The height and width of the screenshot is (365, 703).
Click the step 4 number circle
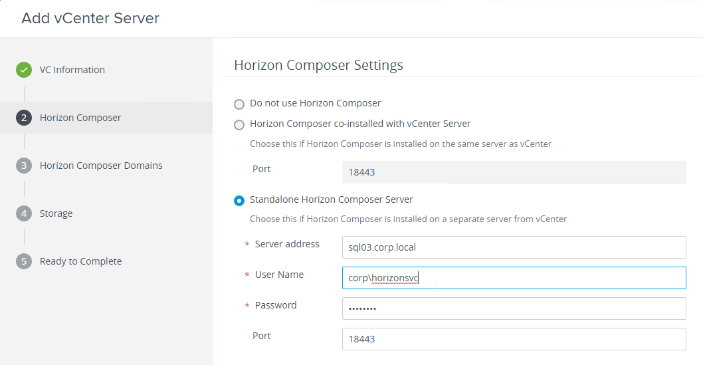tap(24, 213)
